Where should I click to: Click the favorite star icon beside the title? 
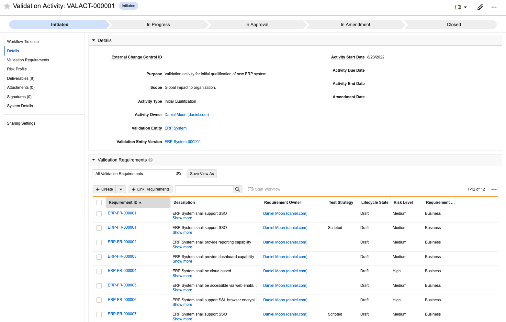(7, 6)
